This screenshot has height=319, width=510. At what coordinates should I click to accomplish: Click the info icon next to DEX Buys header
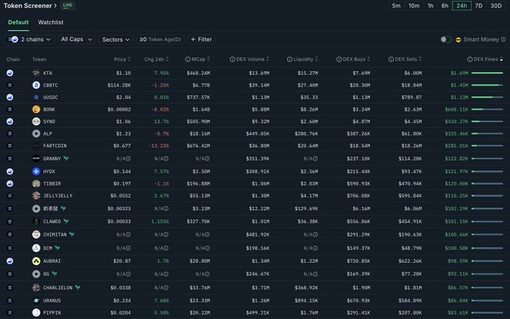tap(339, 59)
